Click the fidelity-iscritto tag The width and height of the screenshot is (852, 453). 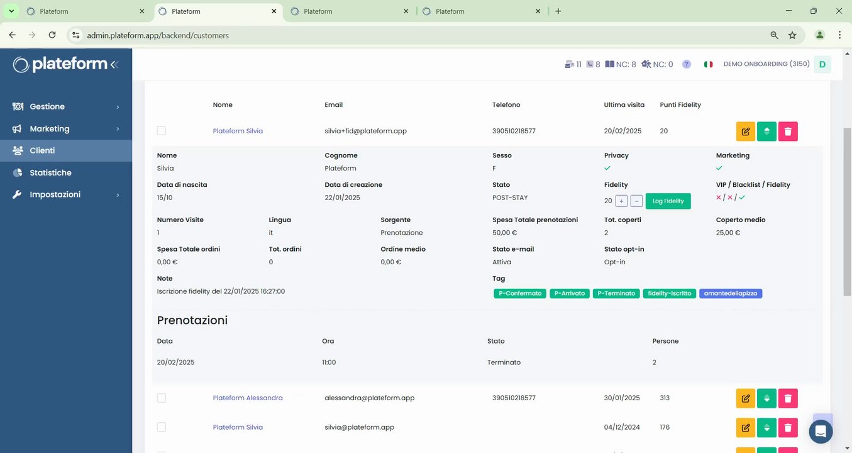click(669, 294)
